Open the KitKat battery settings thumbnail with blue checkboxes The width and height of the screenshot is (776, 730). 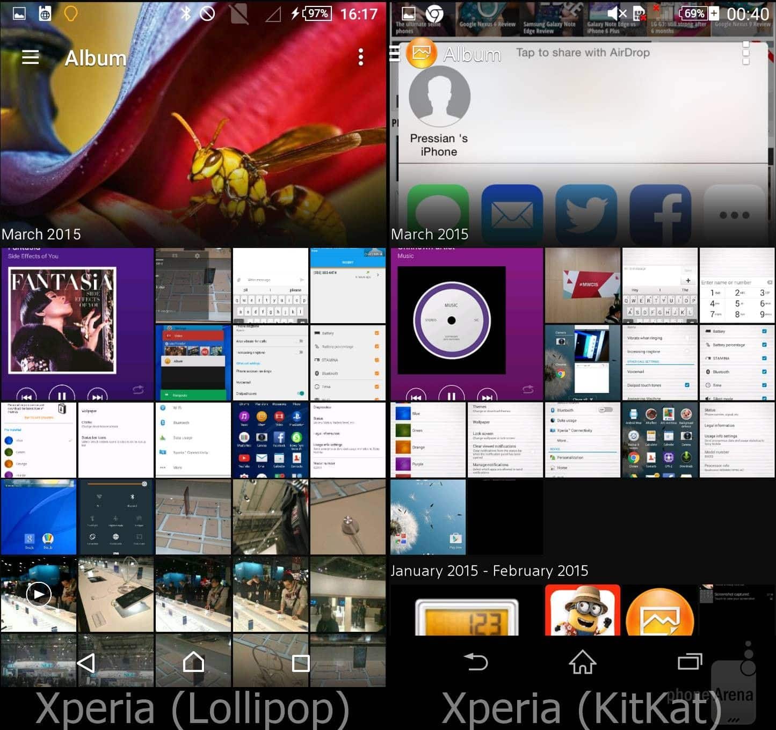[737, 363]
